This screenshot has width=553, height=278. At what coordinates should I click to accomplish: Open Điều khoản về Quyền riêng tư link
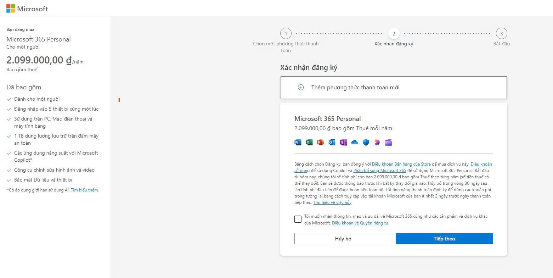360,223
